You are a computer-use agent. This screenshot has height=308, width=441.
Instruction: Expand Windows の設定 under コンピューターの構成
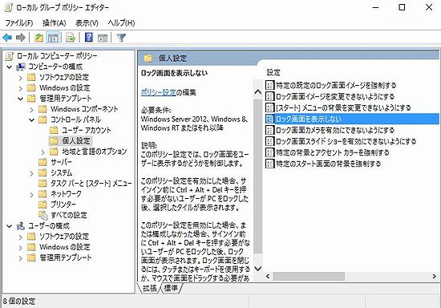(x=21, y=88)
